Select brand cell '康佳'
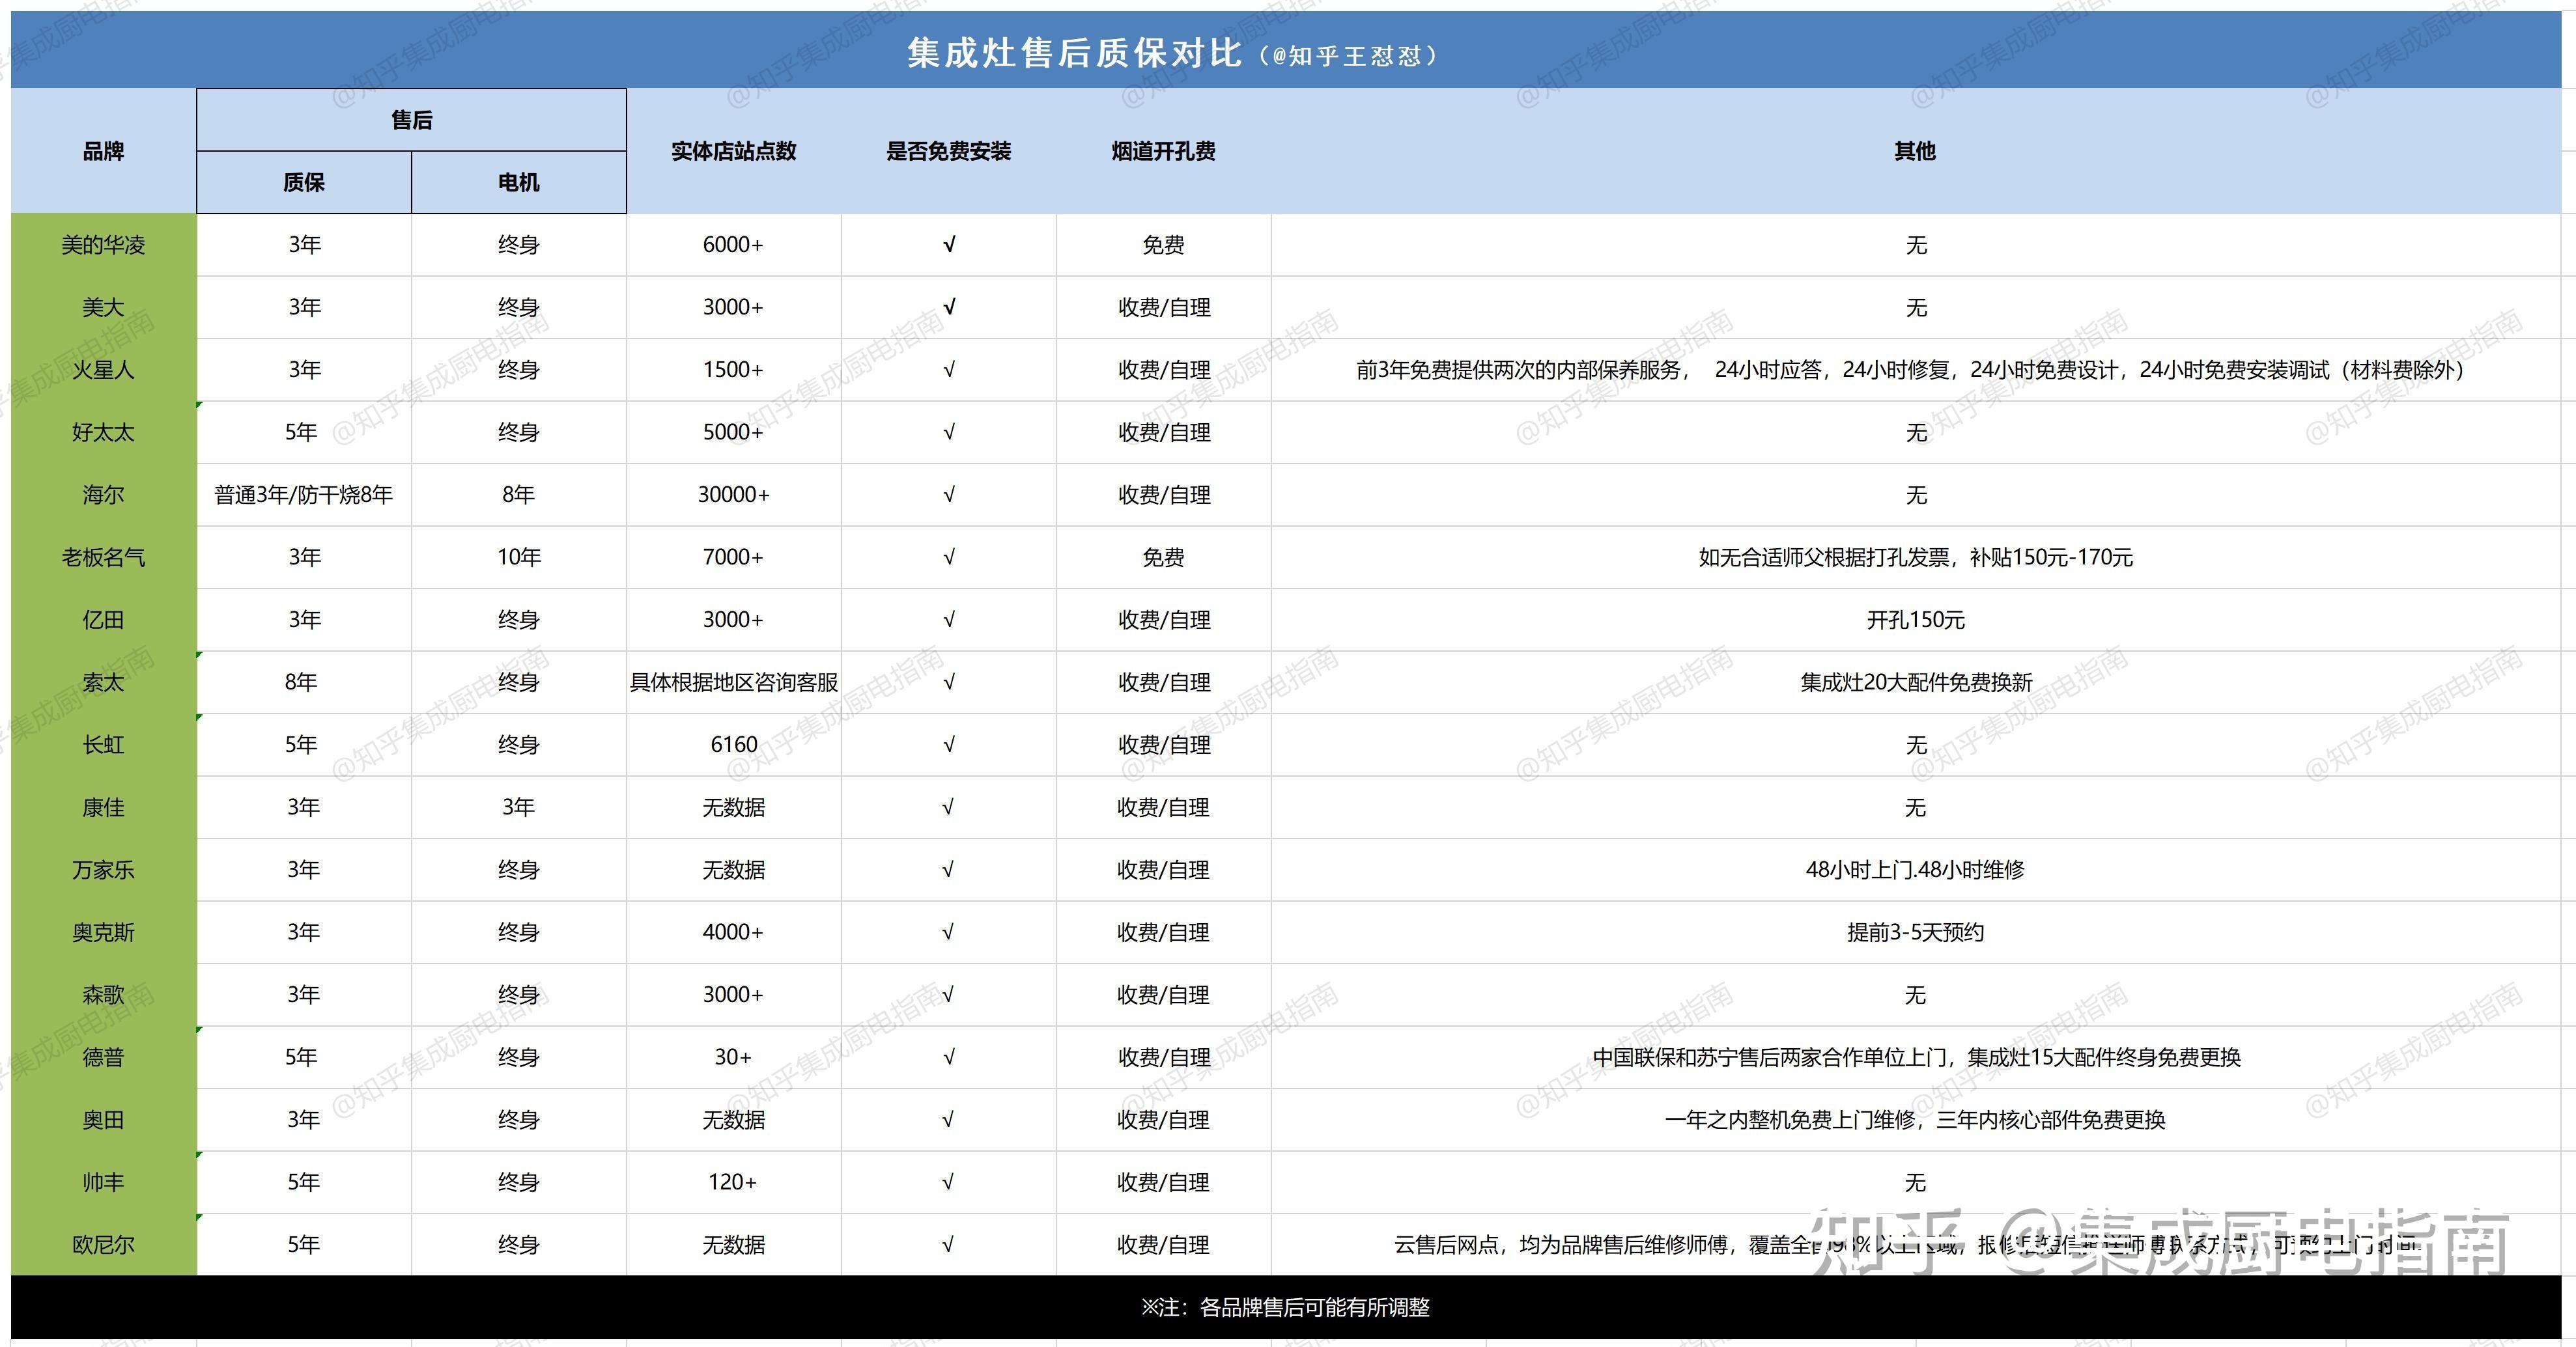 (x=103, y=807)
